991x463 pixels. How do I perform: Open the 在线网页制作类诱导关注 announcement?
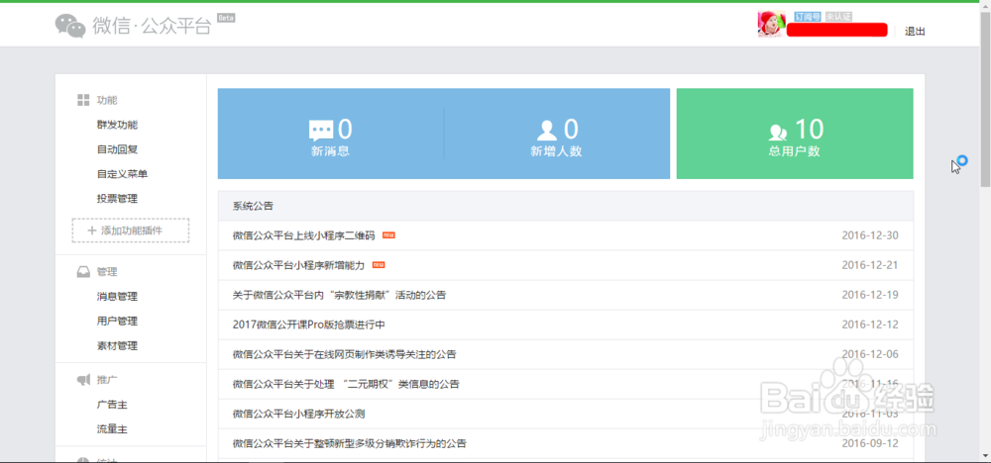click(x=345, y=354)
